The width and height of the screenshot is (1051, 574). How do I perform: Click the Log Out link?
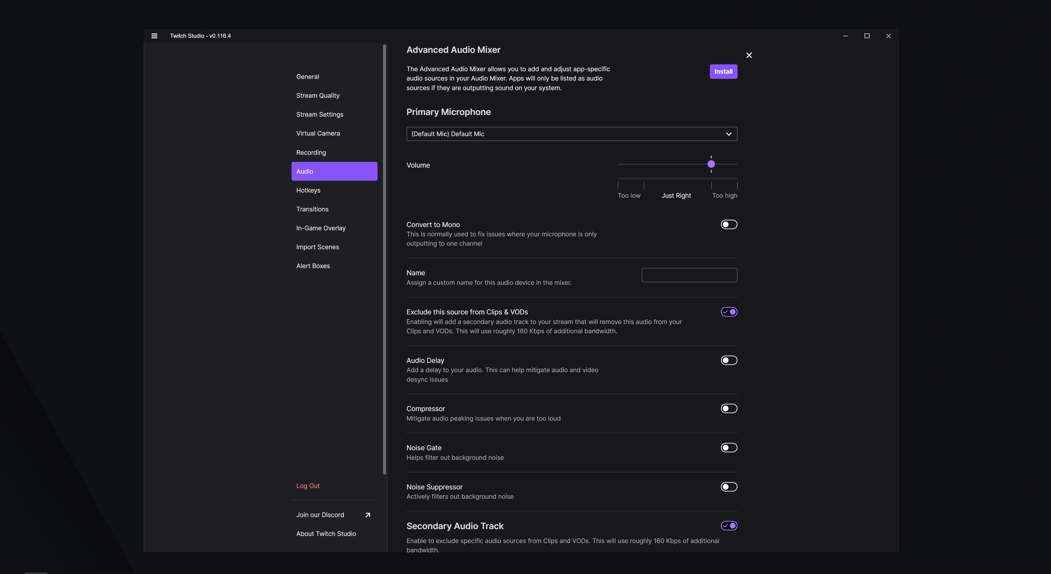(x=308, y=486)
